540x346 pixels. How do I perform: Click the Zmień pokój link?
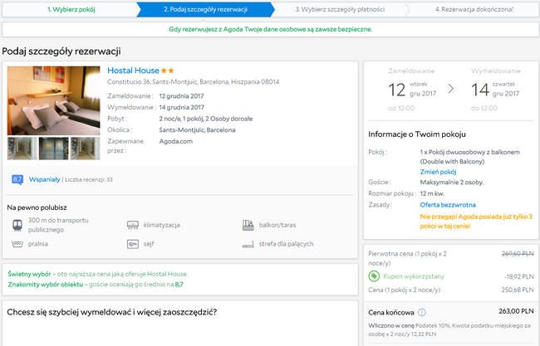pyautogui.click(x=438, y=171)
